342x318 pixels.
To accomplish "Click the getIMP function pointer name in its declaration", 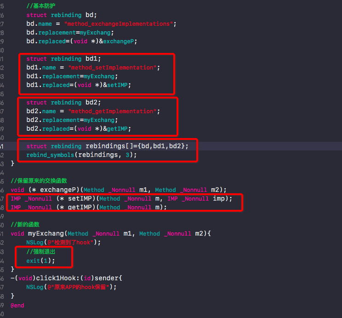I will click(x=80, y=207).
